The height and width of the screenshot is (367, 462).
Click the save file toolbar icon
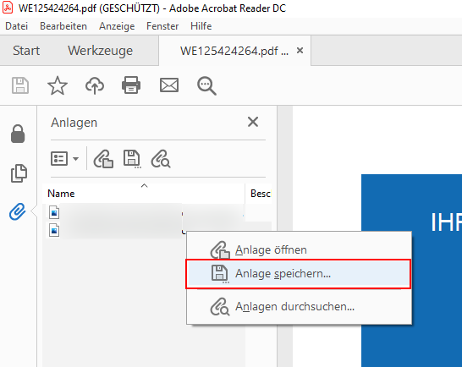[20, 85]
